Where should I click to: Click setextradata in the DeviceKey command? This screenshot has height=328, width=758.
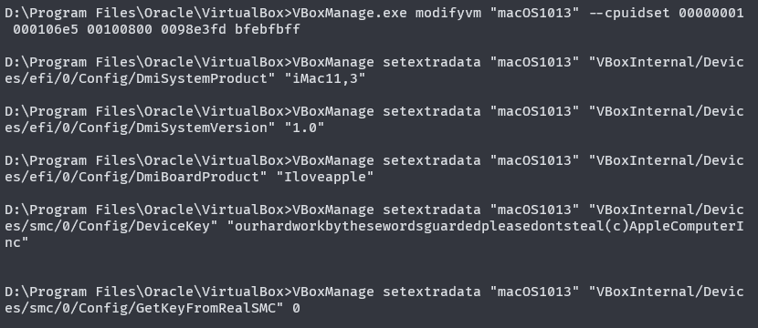point(432,210)
